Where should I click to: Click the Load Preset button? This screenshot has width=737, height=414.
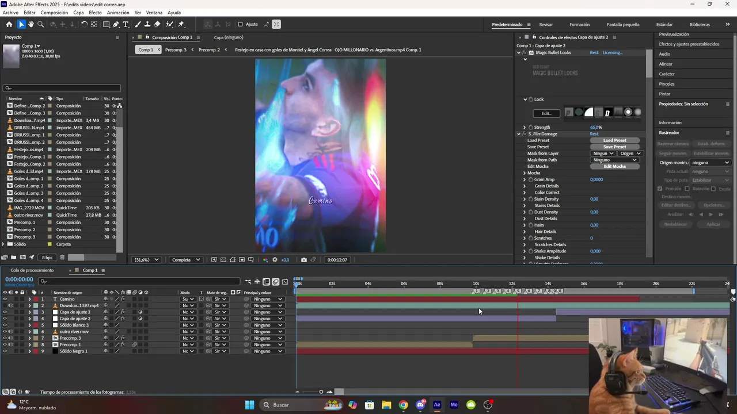[x=614, y=140]
